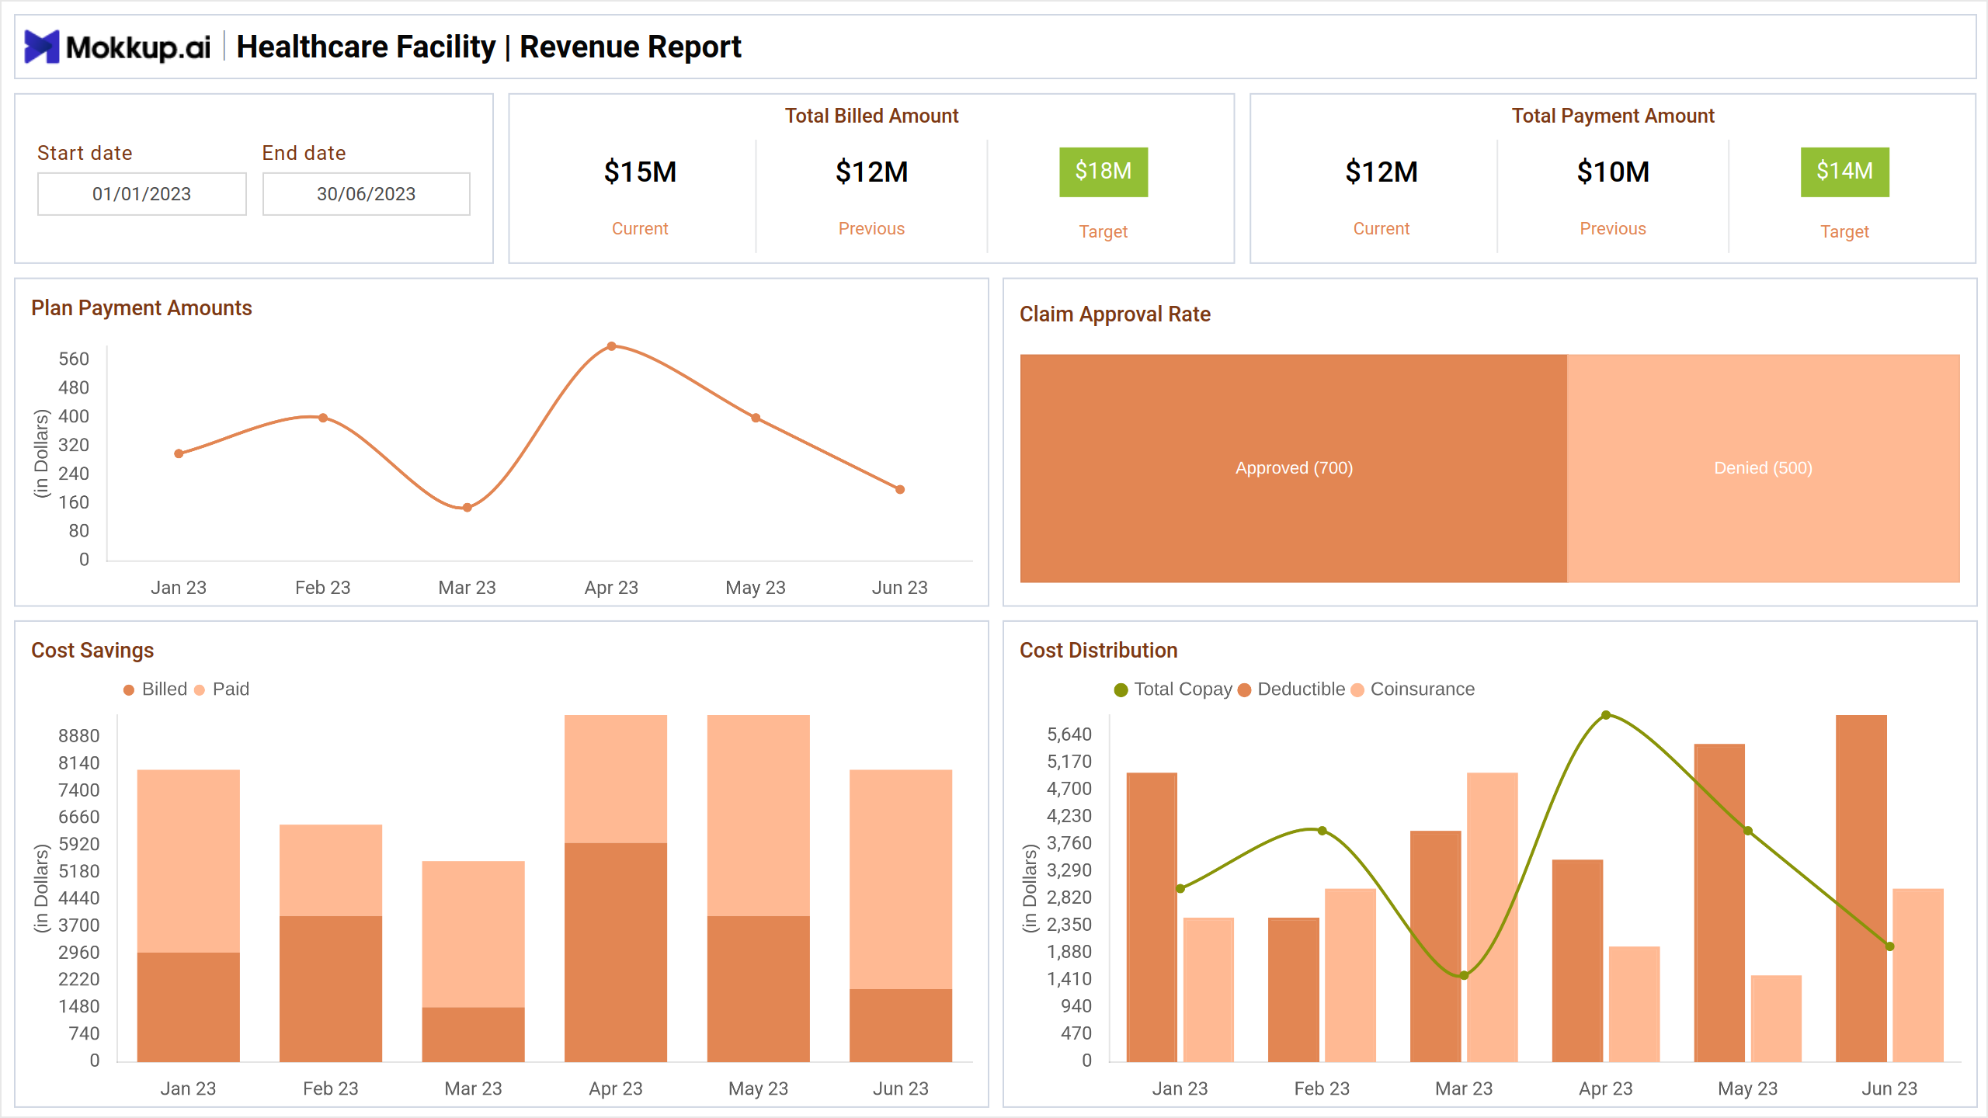1988x1118 pixels.
Task: Click the Plan Payment Amounts chart title
Action: [141, 308]
